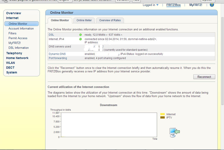Open the translate bar options dropdown
The height and width of the screenshot is (150, 224).
point(208,1)
